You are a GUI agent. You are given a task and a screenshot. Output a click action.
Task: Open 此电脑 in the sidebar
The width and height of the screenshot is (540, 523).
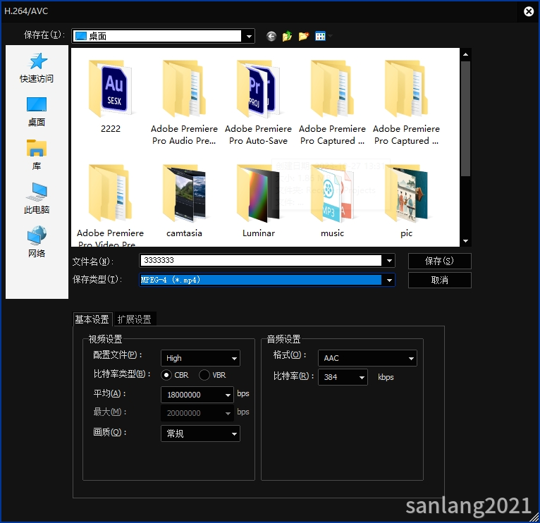[x=37, y=199]
